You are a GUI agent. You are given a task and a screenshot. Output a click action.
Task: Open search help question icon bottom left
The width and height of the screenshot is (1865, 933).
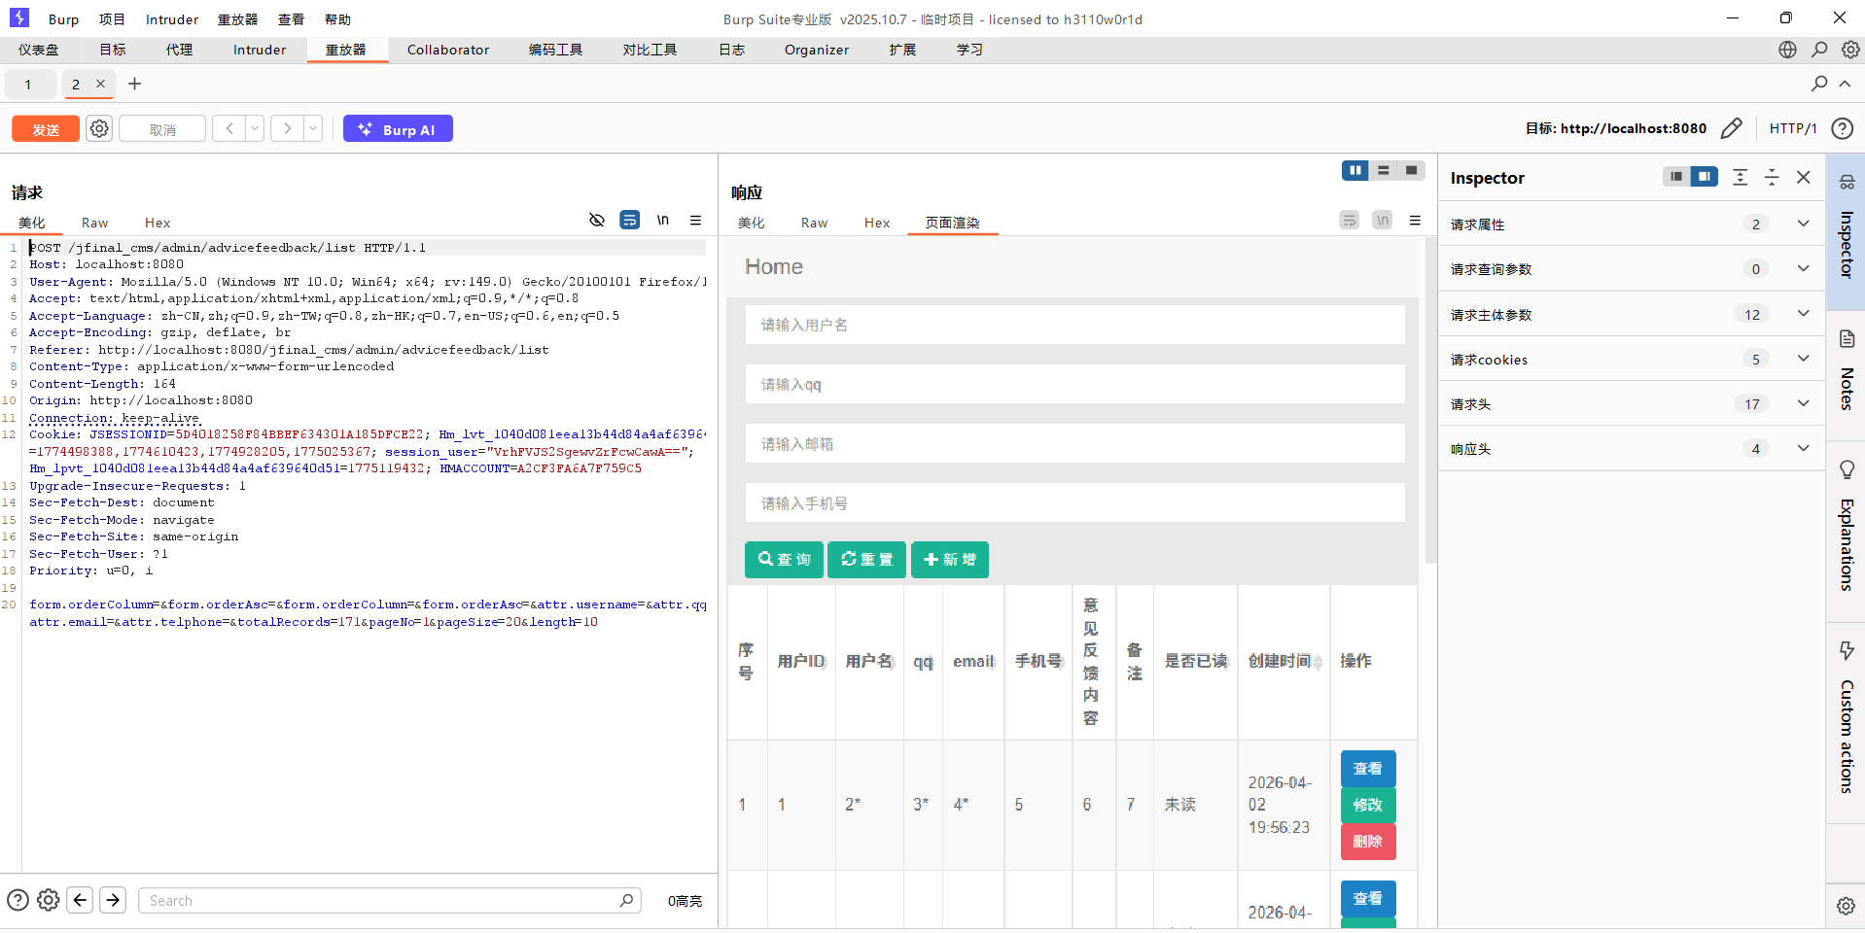18,900
